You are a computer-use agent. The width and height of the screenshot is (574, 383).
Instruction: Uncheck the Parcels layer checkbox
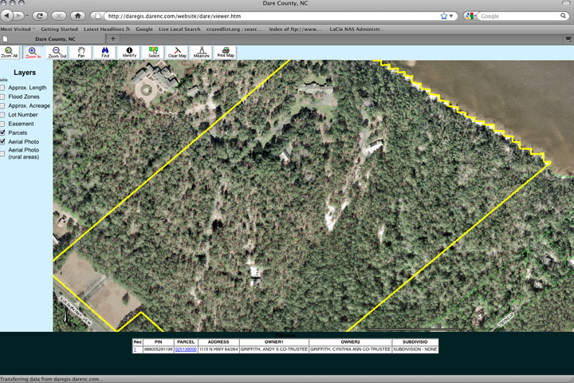3,132
